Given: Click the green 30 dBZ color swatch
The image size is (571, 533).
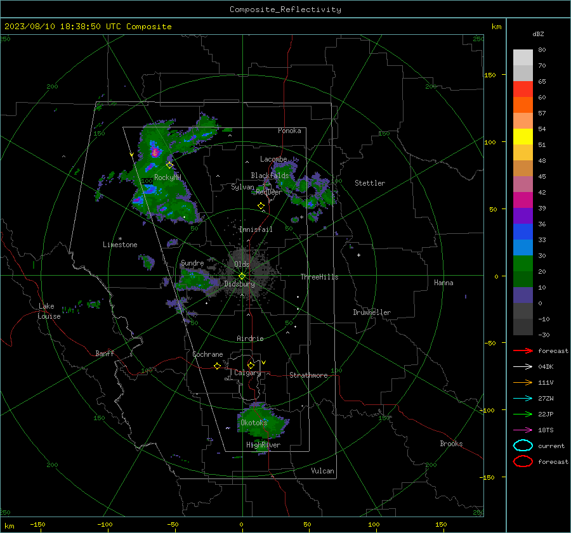Looking at the screenshot, I should [523, 264].
